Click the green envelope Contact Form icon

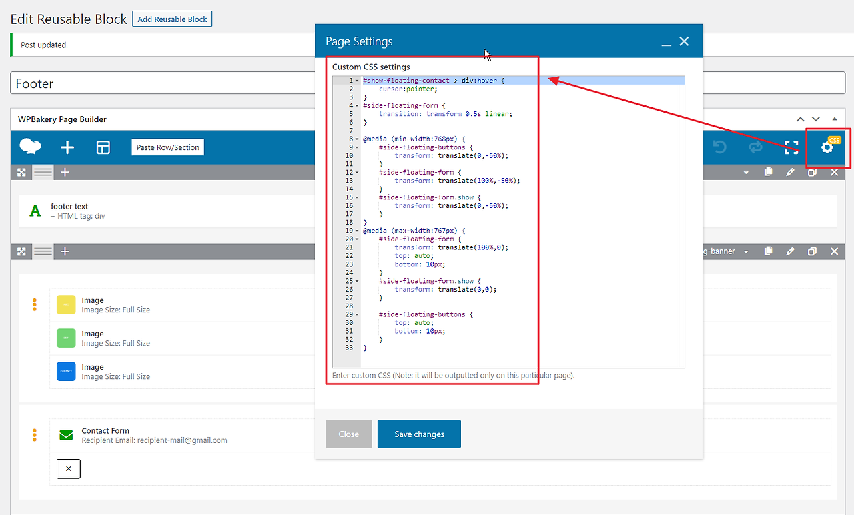(x=66, y=435)
